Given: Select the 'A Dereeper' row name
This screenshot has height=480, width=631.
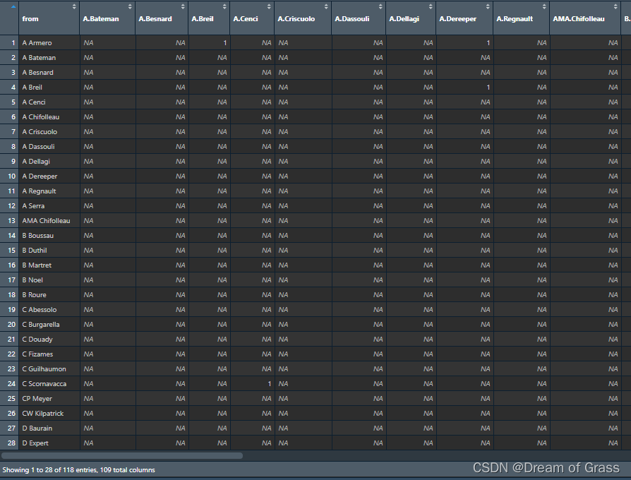Looking at the screenshot, I should 40,176.
